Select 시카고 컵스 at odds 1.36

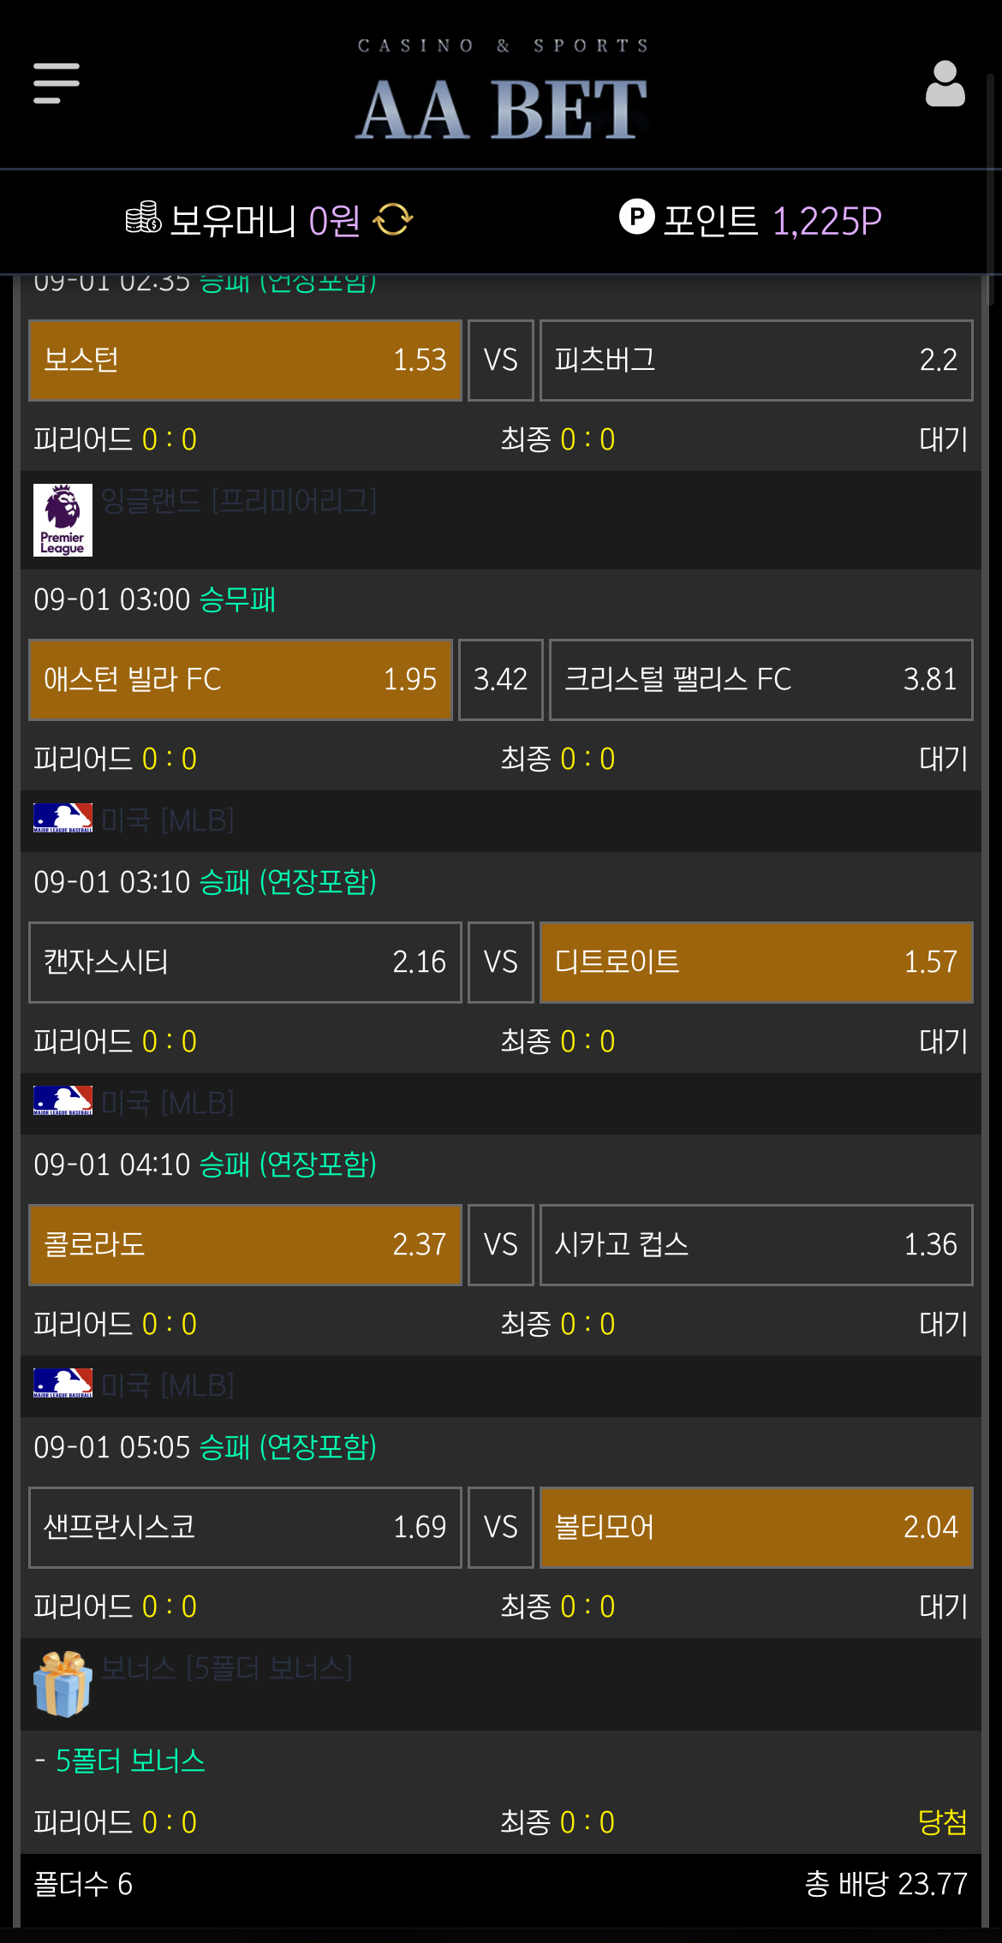click(756, 1245)
